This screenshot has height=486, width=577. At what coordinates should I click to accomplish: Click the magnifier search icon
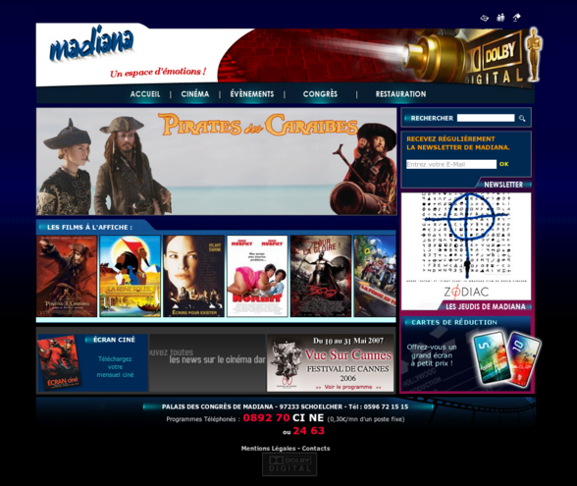pos(522,118)
